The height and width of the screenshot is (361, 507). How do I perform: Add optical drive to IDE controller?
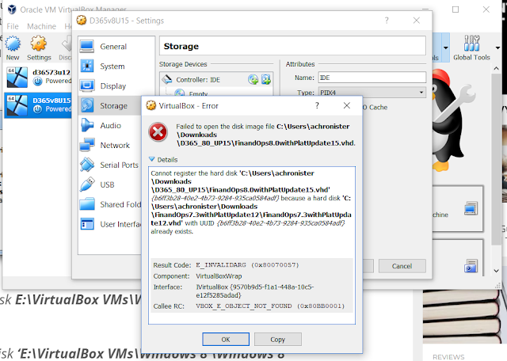pyautogui.click(x=253, y=79)
